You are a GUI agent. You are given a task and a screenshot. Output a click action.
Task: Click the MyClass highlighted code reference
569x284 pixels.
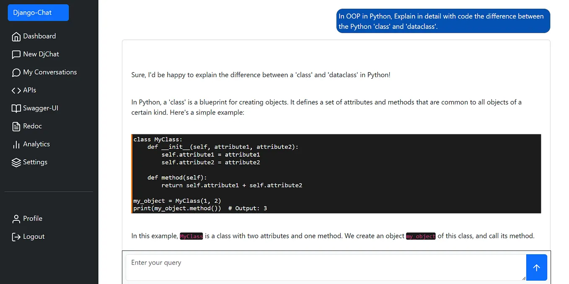tap(191, 236)
